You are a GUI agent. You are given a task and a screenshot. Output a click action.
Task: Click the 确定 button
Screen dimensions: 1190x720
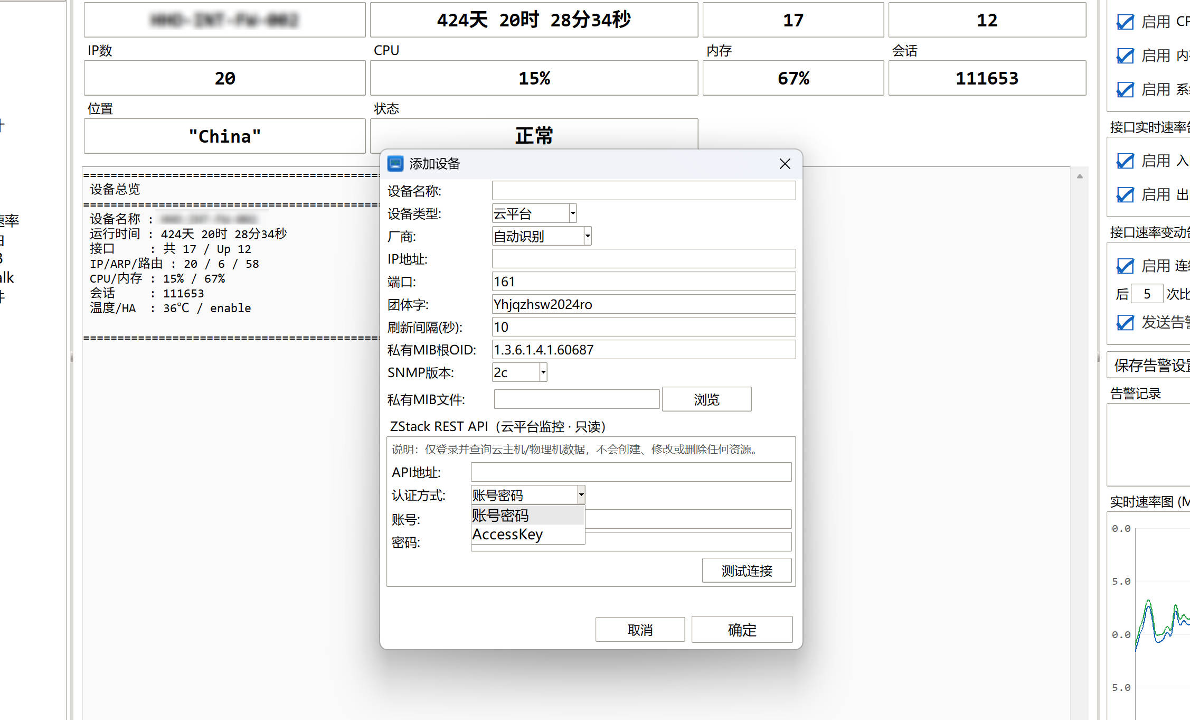click(x=742, y=630)
